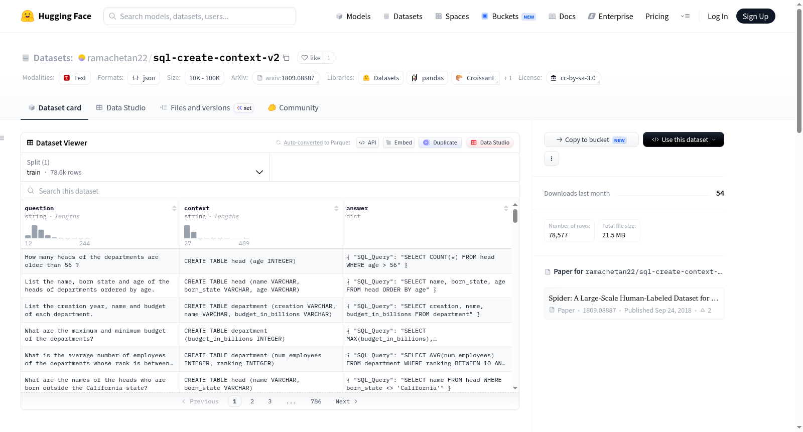
Task: Click the dataset table vertical scrollbar
Action: pos(515,216)
